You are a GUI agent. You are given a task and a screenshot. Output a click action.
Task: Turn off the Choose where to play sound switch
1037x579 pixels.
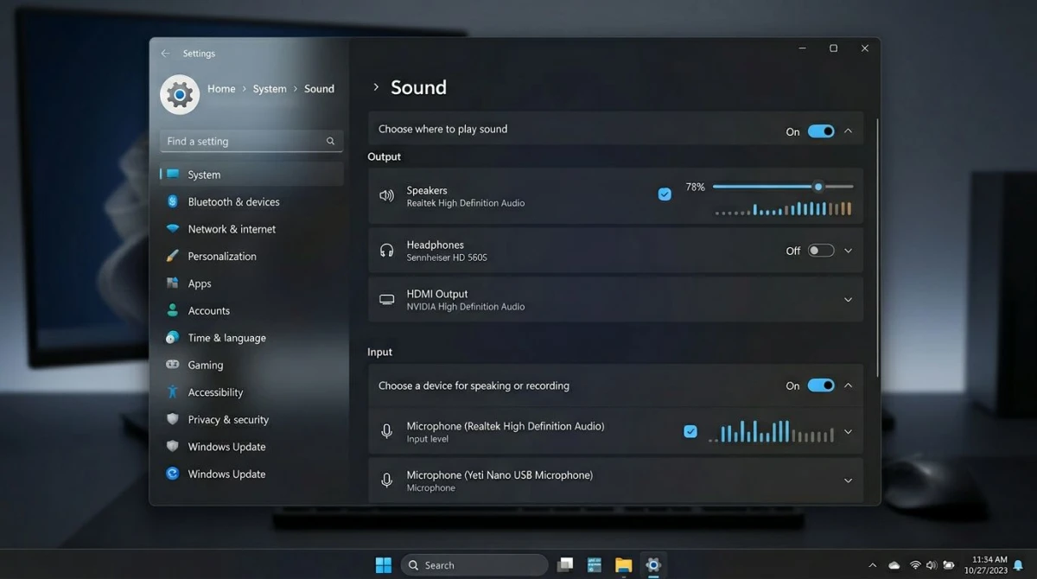click(x=821, y=131)
